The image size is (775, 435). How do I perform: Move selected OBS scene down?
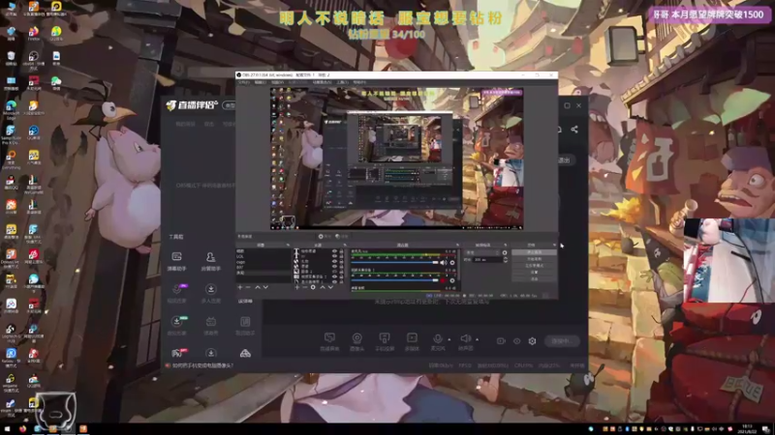[x=265, y=287]
